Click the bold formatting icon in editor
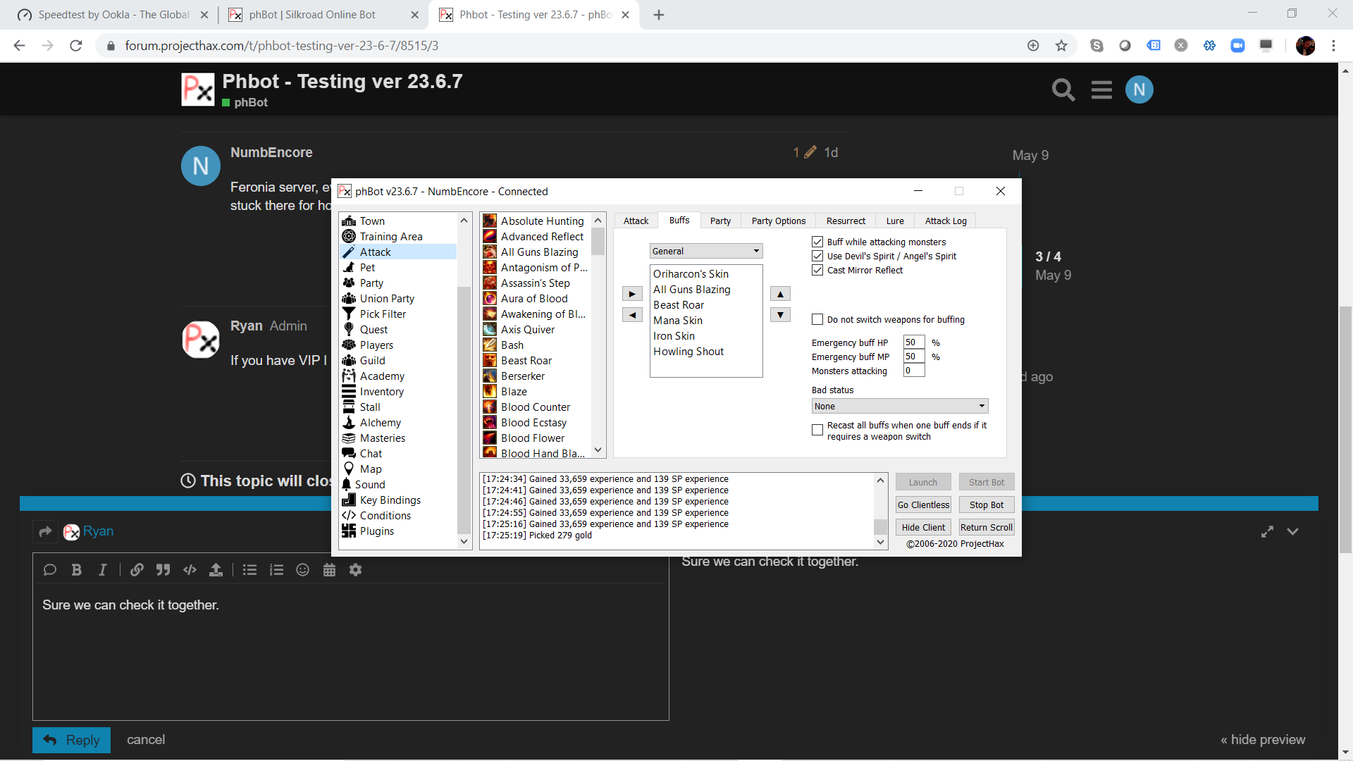The height and width of the screenshot is (761, 1353). pos(76,570)
